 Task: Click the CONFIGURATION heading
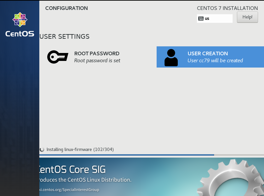66,8
